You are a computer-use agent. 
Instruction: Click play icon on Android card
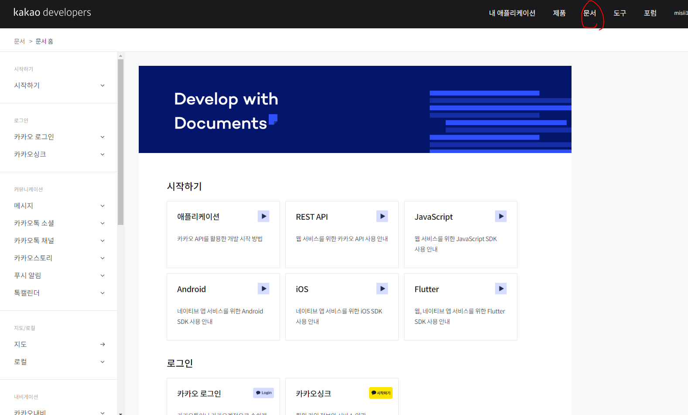[x=264, y=289]
